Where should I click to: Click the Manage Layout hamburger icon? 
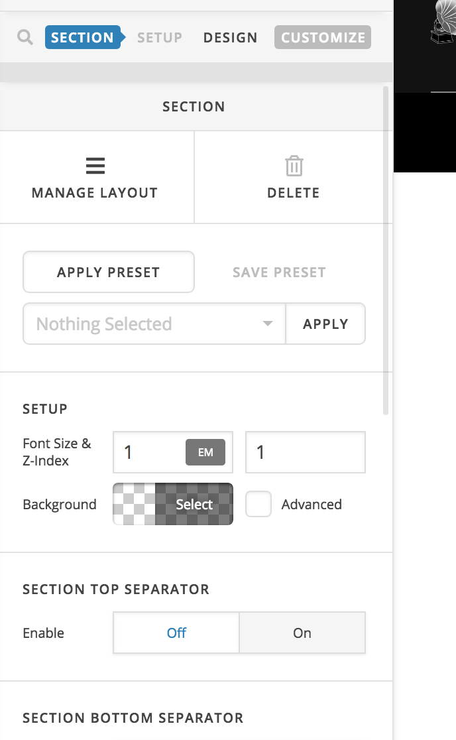95,166
